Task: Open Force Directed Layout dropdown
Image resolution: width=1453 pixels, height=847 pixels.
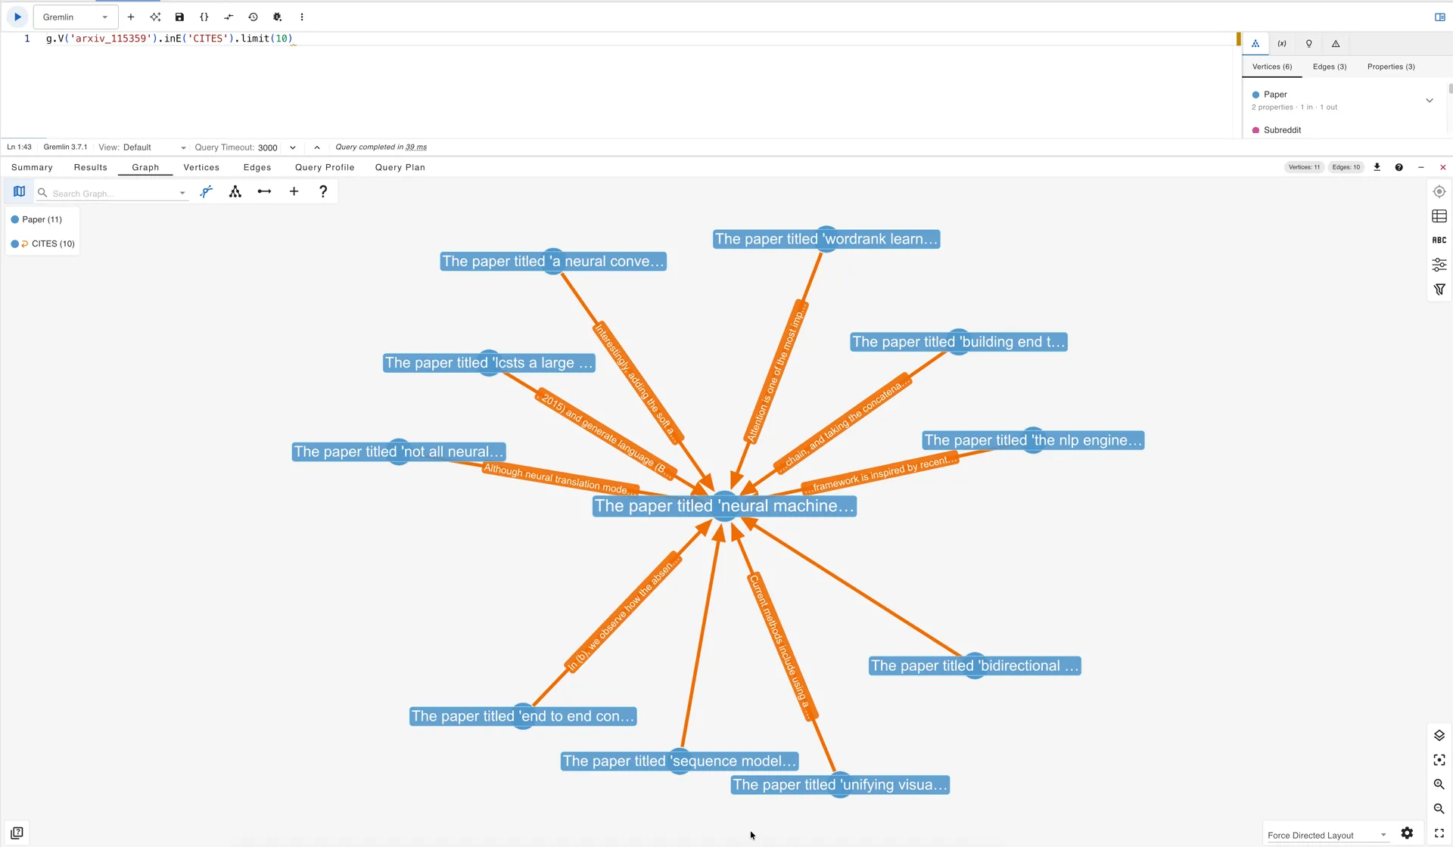Action: click(x=1327, y=835)
